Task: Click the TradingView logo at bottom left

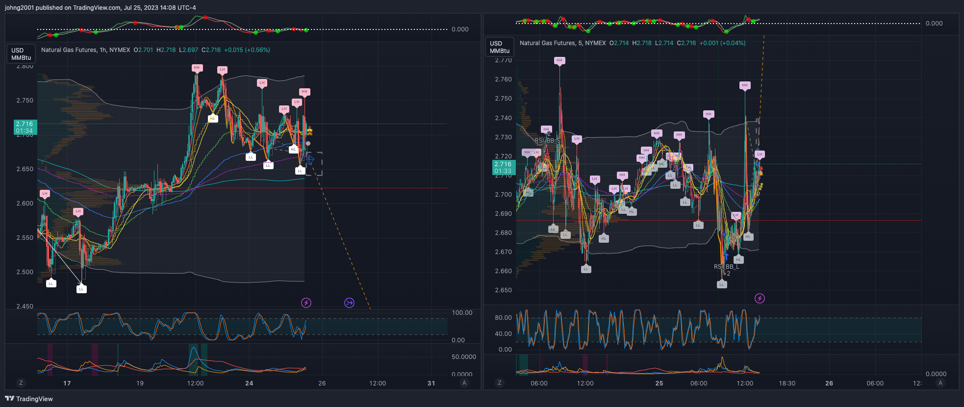Action: [29, 399]
